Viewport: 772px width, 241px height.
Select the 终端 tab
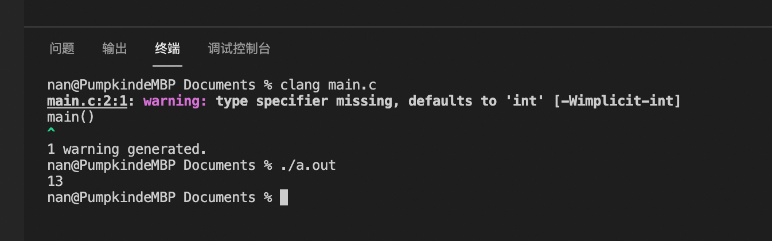point(167,49)
